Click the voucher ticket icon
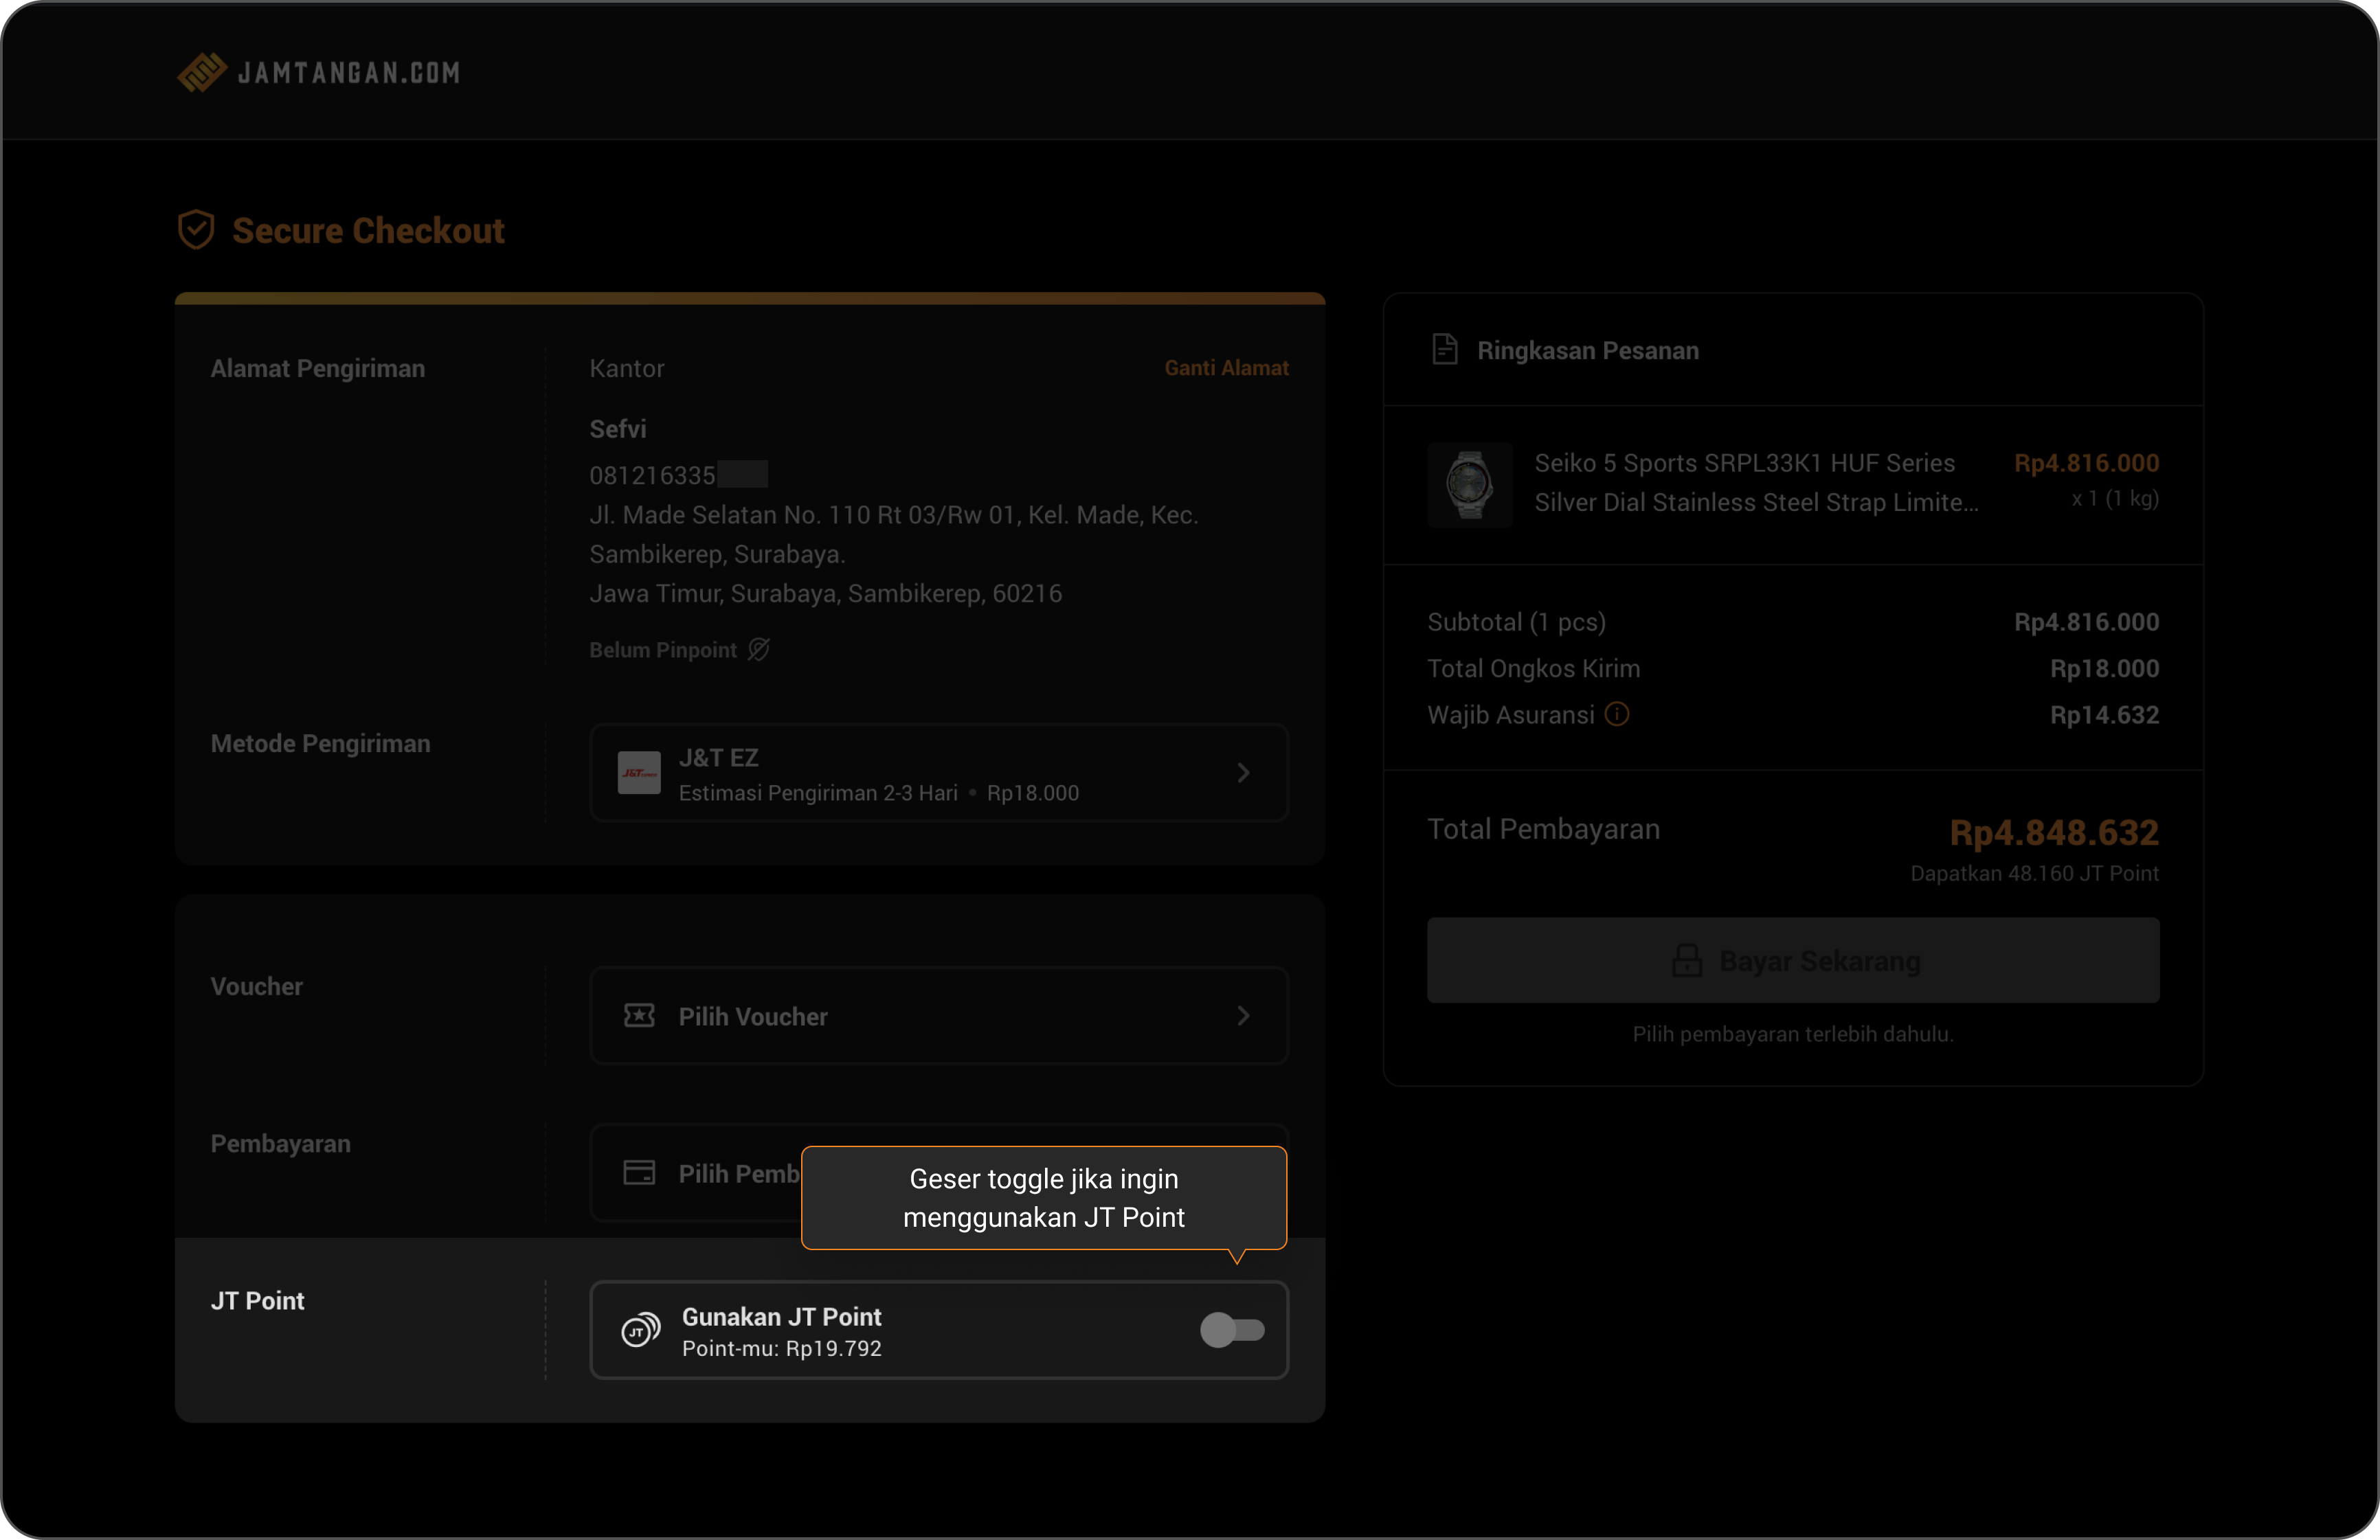Viewport: 2380px width, 1540px height. pos(639,1016)
